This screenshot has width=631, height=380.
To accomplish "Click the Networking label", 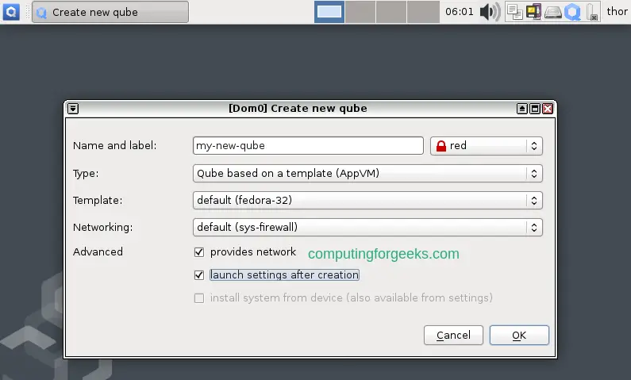I will 102,227.
